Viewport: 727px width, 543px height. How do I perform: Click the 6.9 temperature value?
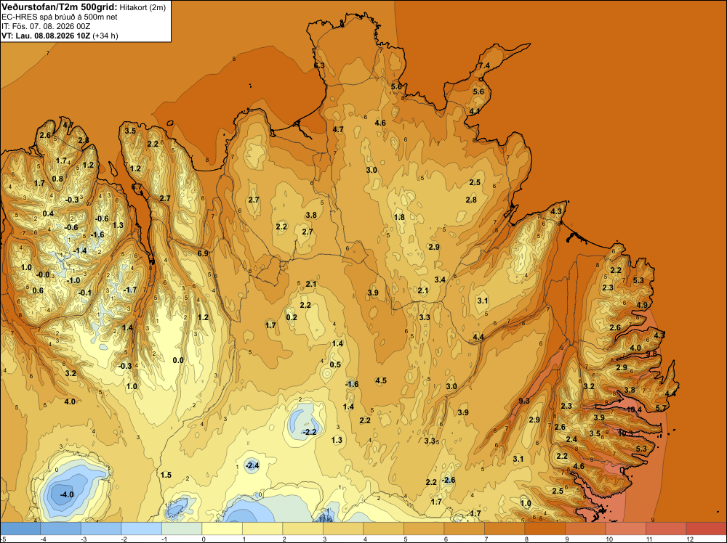[203, 253]
